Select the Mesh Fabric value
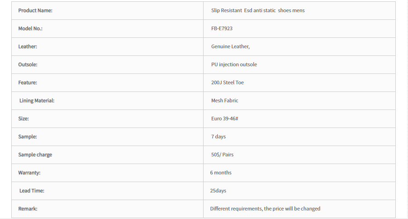Viewport: 408px width, 219px height. coord(224,100)
